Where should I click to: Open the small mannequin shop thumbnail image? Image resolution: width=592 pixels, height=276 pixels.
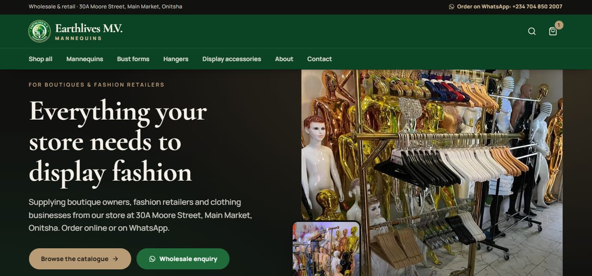(x=327, y=249)
